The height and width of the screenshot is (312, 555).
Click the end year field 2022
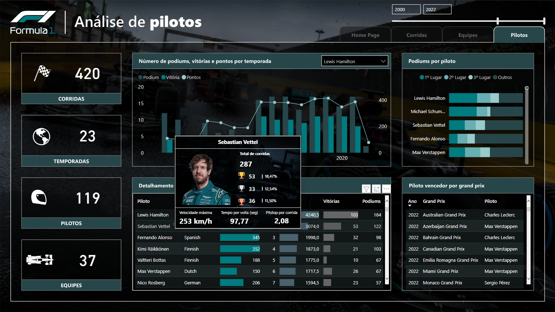(437, 9)
